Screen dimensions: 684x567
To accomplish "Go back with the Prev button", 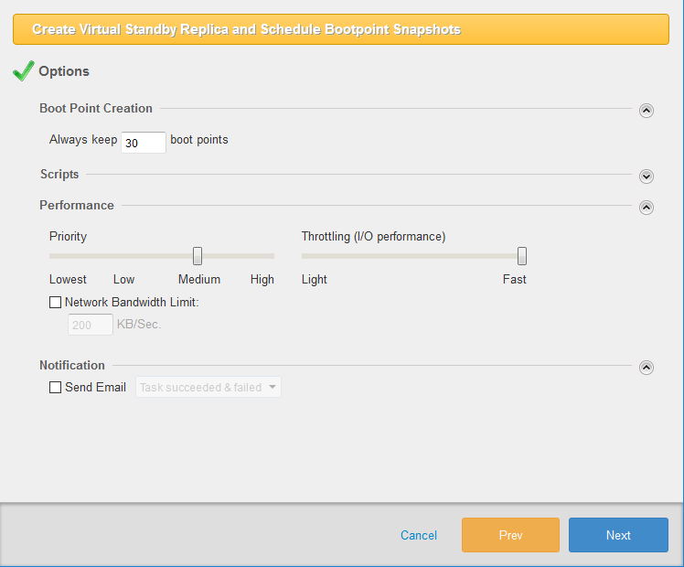I will point(510,535).
